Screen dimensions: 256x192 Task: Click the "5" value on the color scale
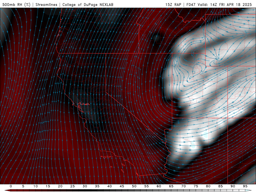point(23,186)
